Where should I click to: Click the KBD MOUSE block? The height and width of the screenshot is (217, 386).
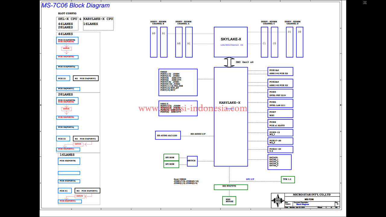click(x=229, y=201)
